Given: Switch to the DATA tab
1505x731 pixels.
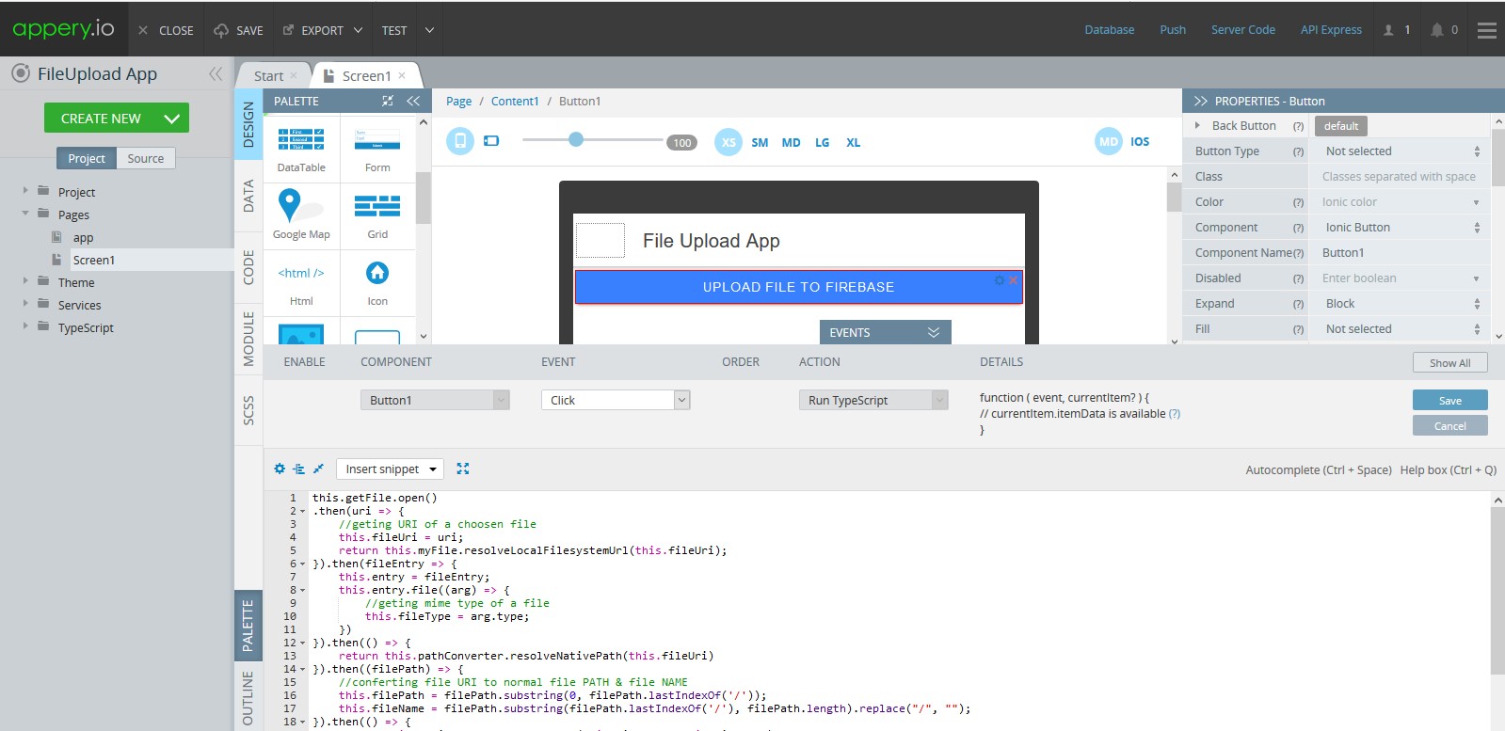Looking at the screenshot, I should (x=248, y=196).
